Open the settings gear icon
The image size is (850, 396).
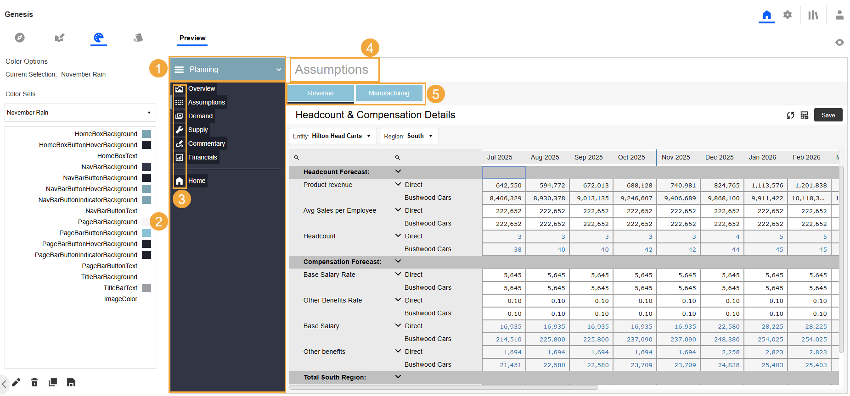tap(788, 15)
